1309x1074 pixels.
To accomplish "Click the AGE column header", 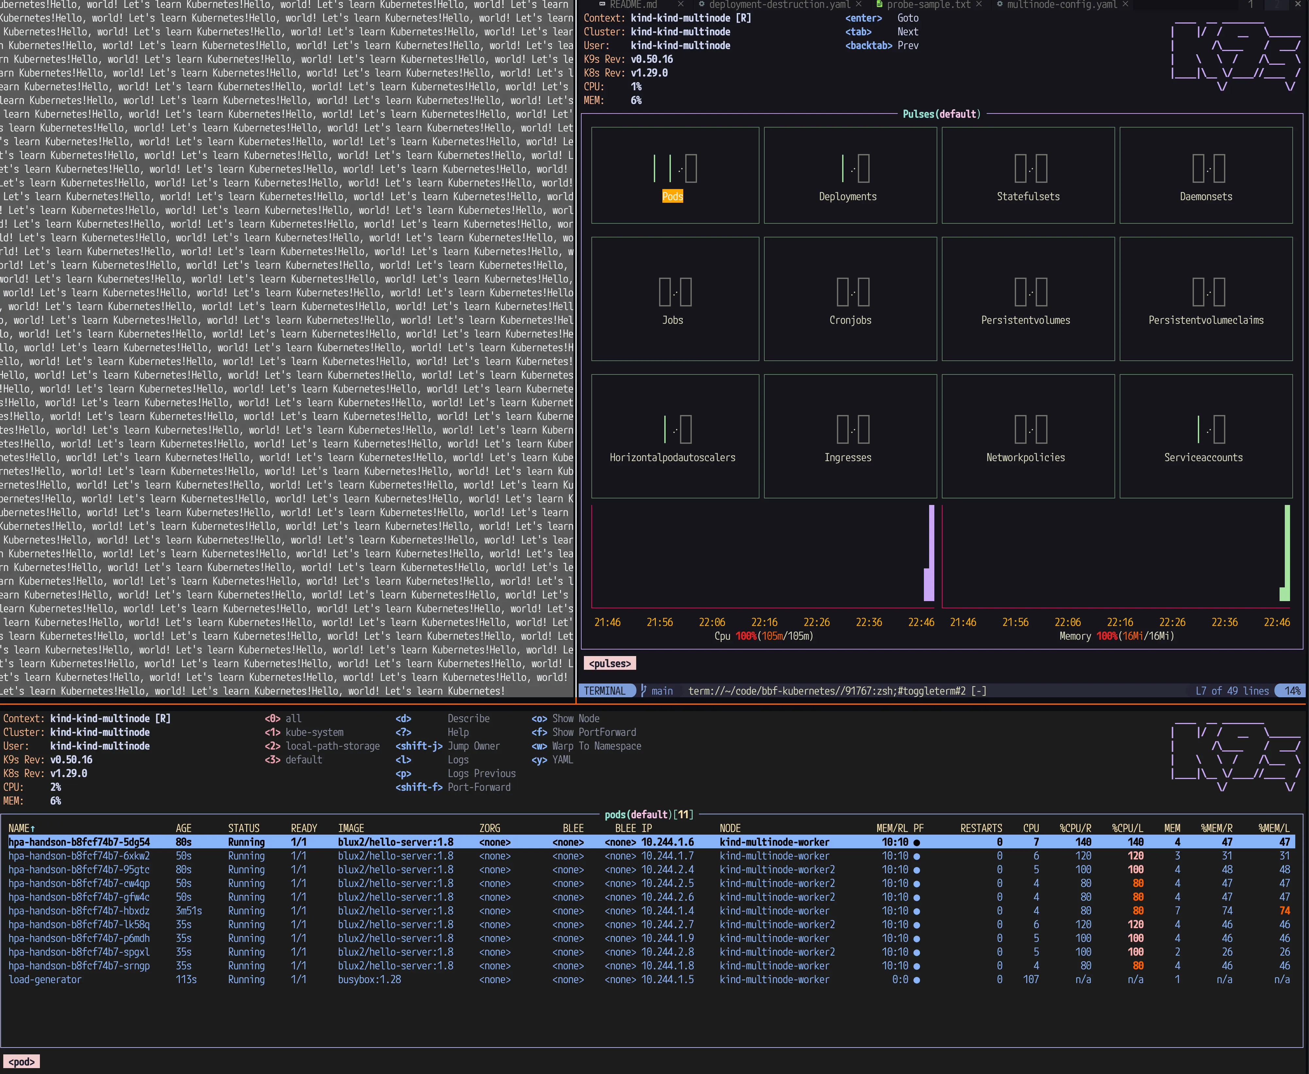I will pos(184,828).
